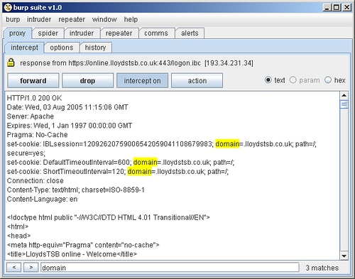Open the repeater menu in menu bar
Image resolution: width=355 pixels, height=279 pixels.
[72, 19]
